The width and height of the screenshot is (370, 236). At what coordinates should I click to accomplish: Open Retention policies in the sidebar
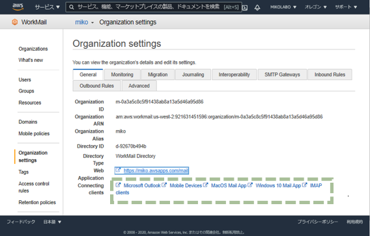[x=37, y=202]
